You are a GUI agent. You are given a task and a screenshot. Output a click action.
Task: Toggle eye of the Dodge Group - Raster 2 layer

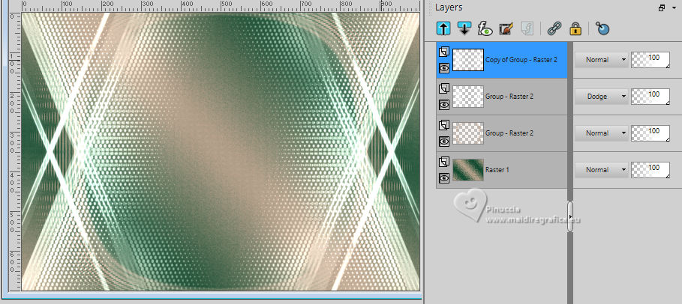pyautogui.click(x=444, y=104)
